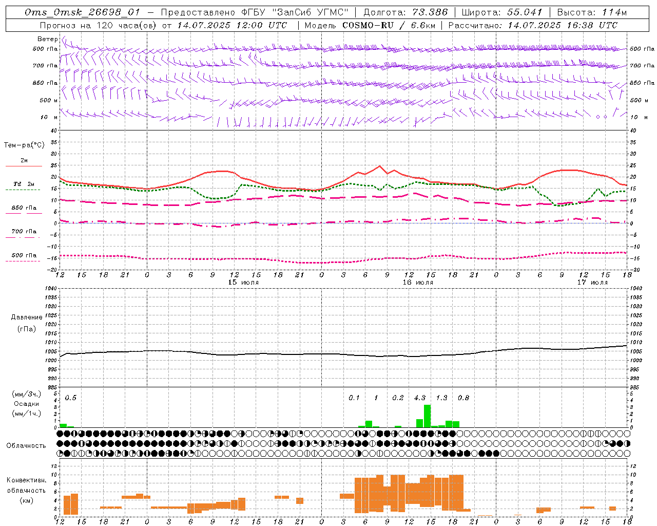Click the "Конвективн." convective cloud label
657x526 pixels.
(27, 480)
